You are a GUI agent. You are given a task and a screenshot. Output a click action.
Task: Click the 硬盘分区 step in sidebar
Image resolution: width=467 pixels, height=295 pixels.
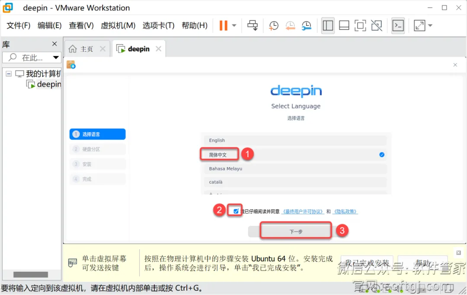pos(97,149)
